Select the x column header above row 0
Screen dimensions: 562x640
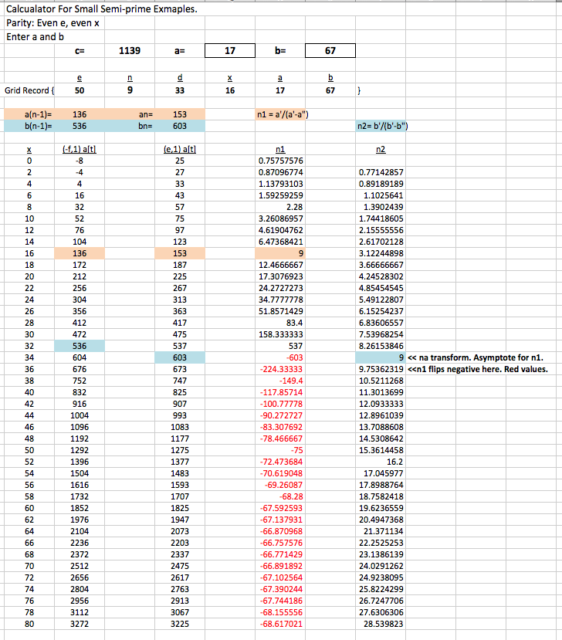(x=29, y=150)
